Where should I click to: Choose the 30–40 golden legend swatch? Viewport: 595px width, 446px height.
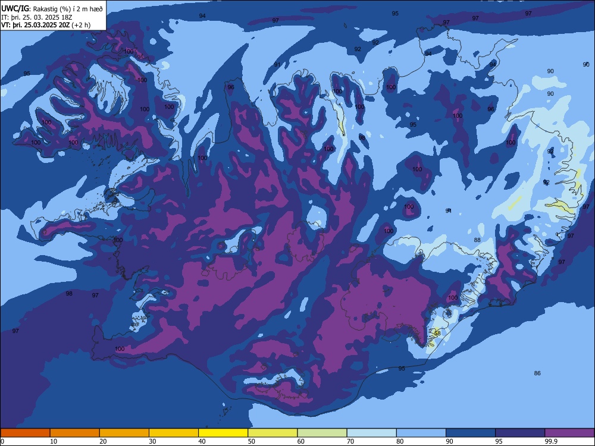click(x=174, y=433)
